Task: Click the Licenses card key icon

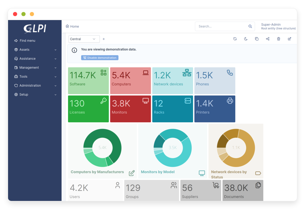Action: (x=103, y=101)
